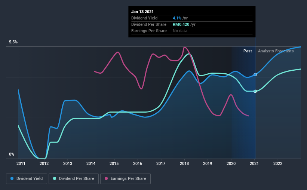Click the Earnings Per Share row label in tooltip
307x190 pixels.
pyautogui.click(x=149, y=31)
